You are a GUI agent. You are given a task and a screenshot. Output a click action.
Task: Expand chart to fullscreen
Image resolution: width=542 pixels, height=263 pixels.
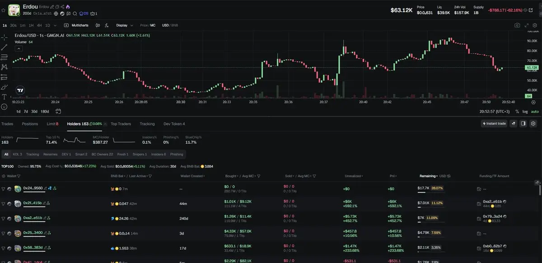click(526, 25)
